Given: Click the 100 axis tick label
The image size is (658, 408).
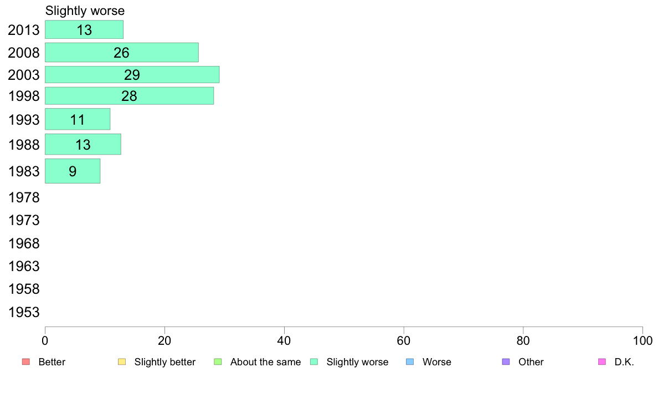Looking at the screenshot, I should 642,341.
